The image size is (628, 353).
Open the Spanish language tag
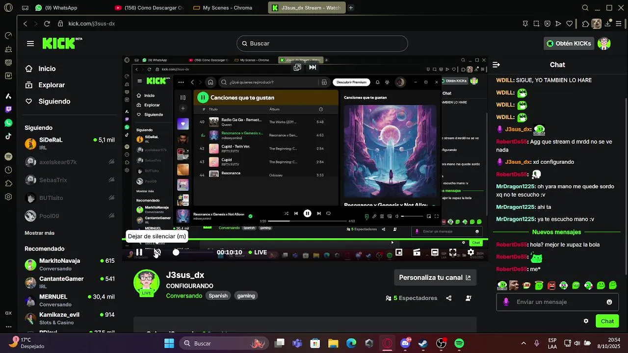coord(218,296)
